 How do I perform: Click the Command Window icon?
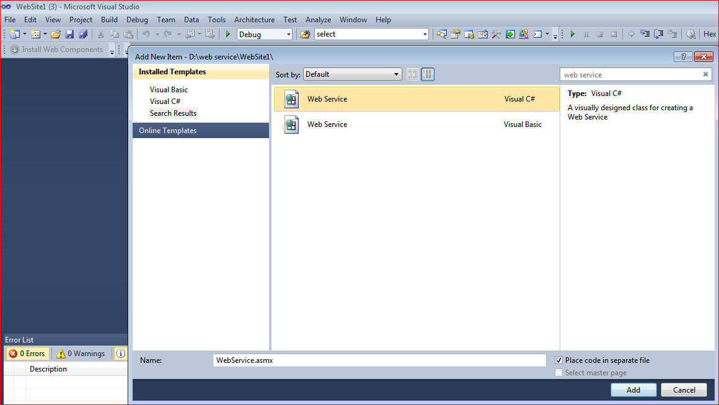tap(537, 34)
